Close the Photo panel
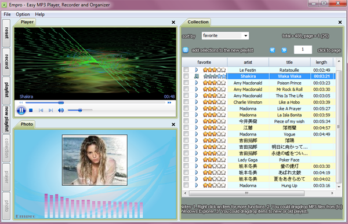The width and height of the screenshot is (348, 224). pyautogui.click(x=173, y=124)
